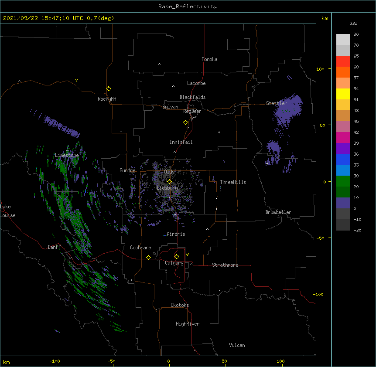376x367 pixels.
Task: Click the yellow diamond marker above Calgary label
Action: (x=177, y=257)
